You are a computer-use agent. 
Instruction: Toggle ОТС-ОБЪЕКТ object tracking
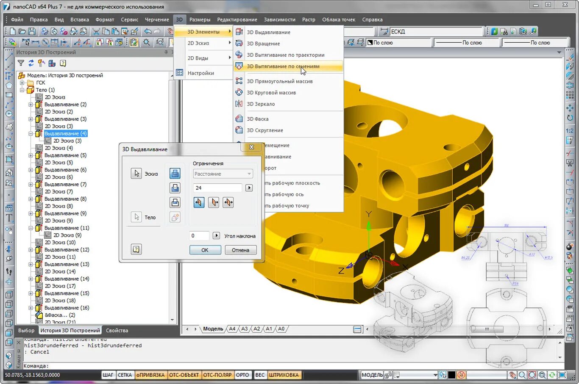pyautogui.click(x=184, y=375)
